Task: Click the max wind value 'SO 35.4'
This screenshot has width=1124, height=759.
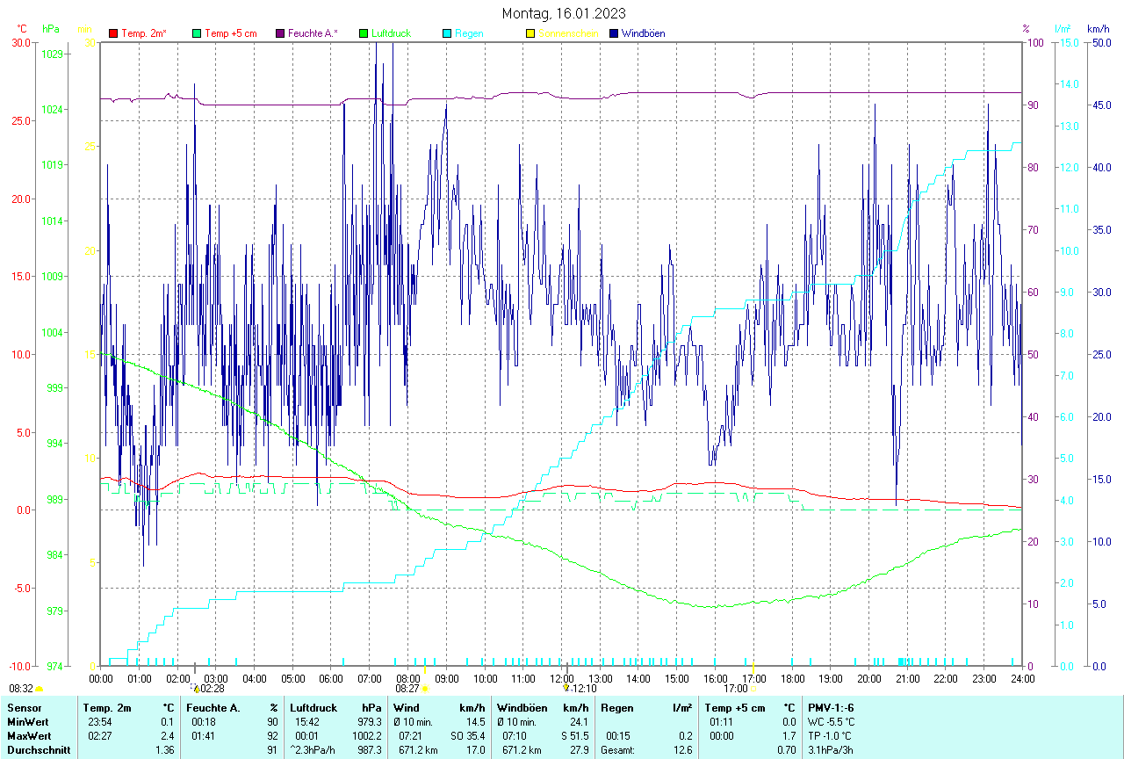Action: (468, 735)
